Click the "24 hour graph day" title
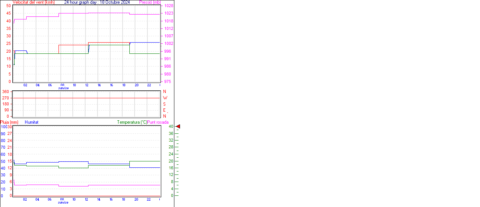480x207 pixels. click(x=97, y=2)
